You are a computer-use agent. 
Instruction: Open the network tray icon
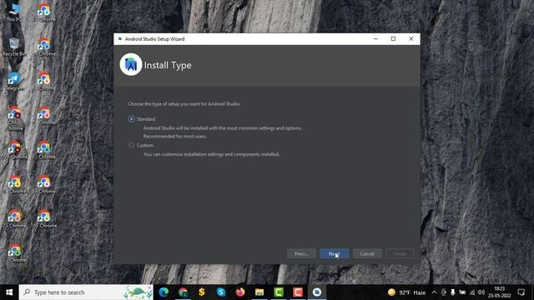click(472, 292)
